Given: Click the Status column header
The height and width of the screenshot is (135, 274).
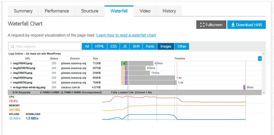Looking at the screenshot, I should (x=54, y=59).
